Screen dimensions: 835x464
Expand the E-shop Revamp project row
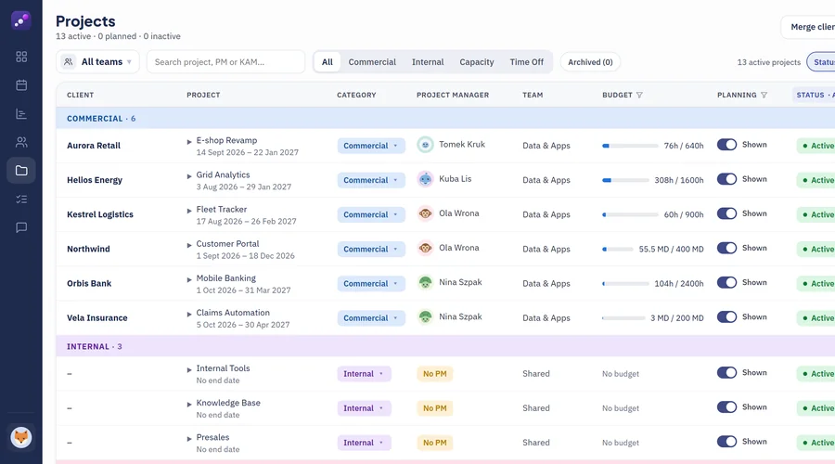(189, 142)
